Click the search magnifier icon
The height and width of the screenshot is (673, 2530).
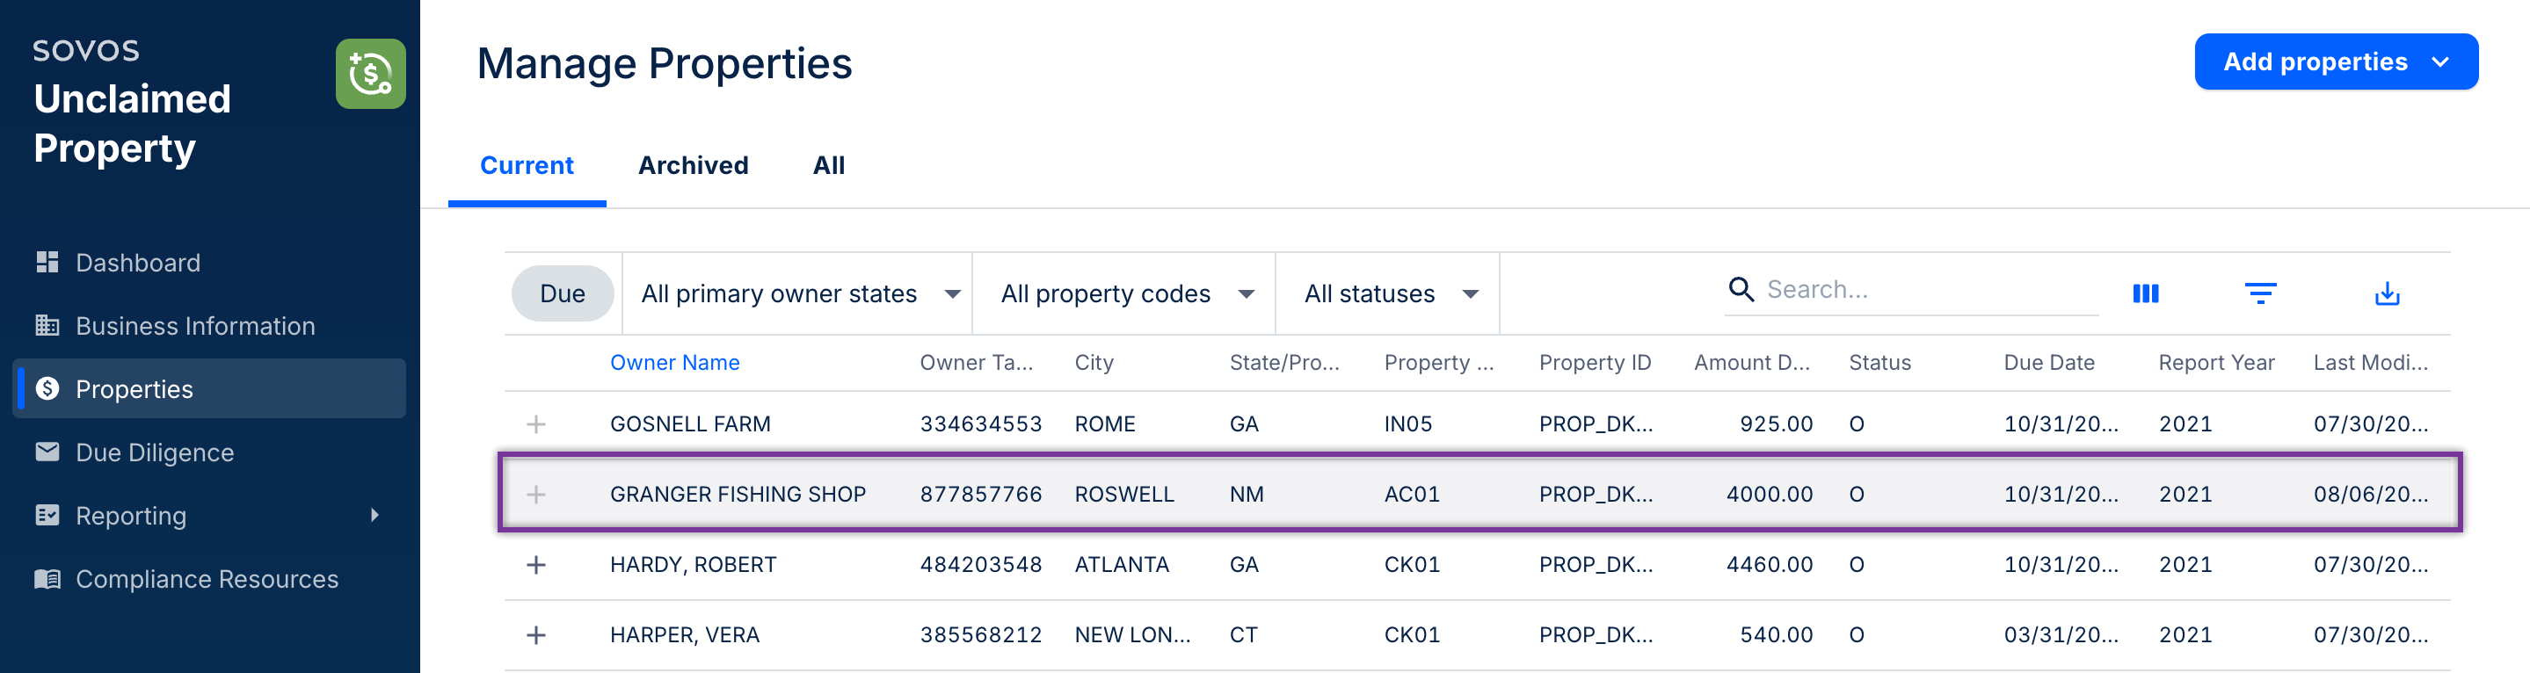pos(1741,289)
